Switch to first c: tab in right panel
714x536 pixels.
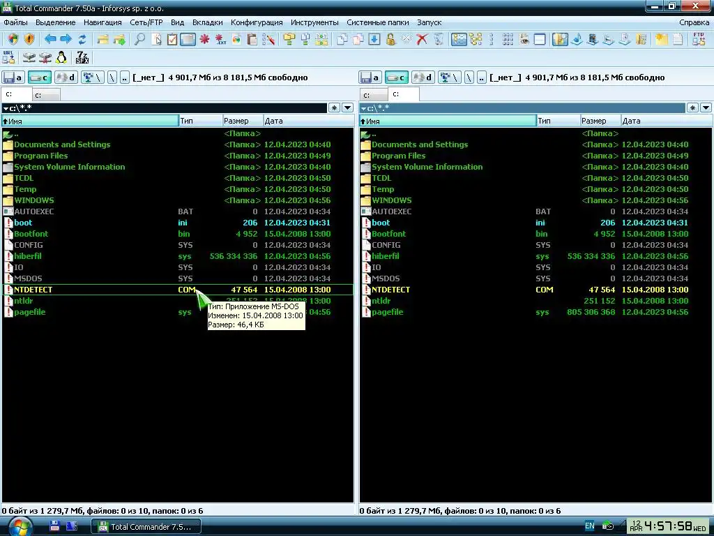[374, 95]
